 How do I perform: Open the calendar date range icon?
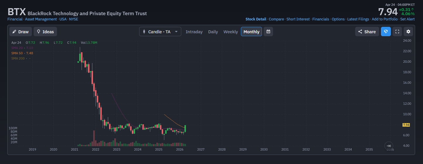[268, 32]
